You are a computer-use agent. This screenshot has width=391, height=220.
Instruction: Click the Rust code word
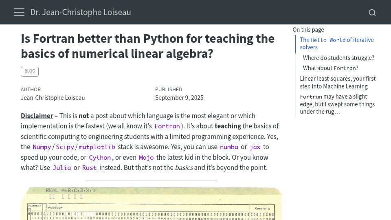click(x=89, y=167)
